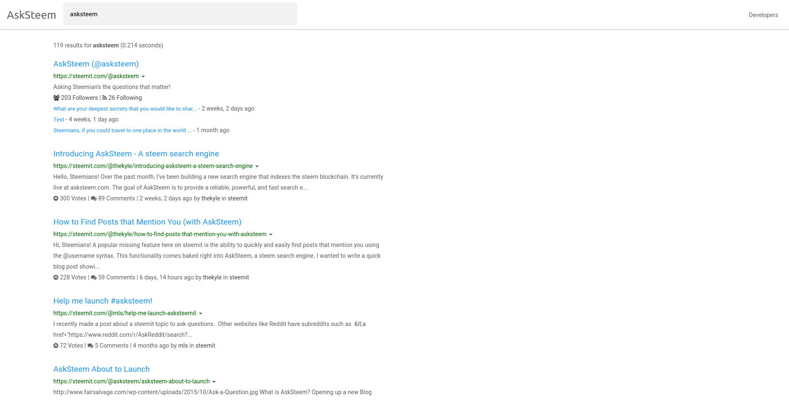Click the upvote icon beside 72 Votes
The height and width of the screenshot is (400, 789).
(x=56, y=346)
